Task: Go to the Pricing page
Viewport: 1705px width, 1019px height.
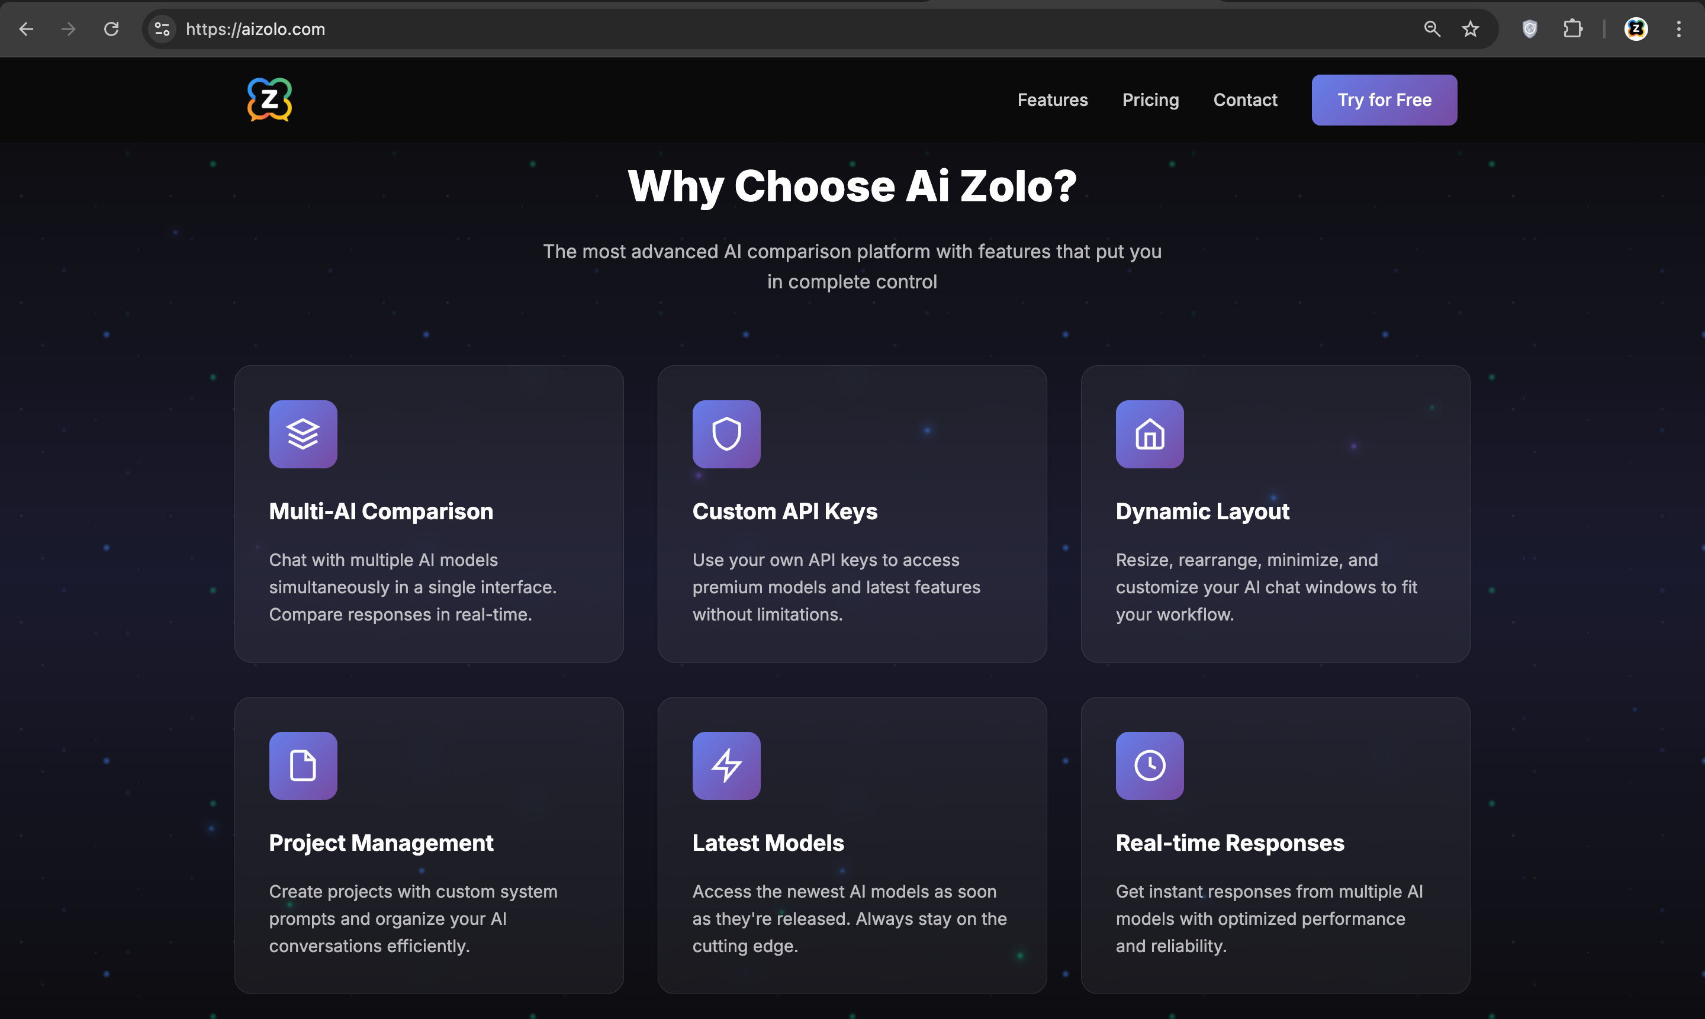Action: click(x=1150, y=100)
